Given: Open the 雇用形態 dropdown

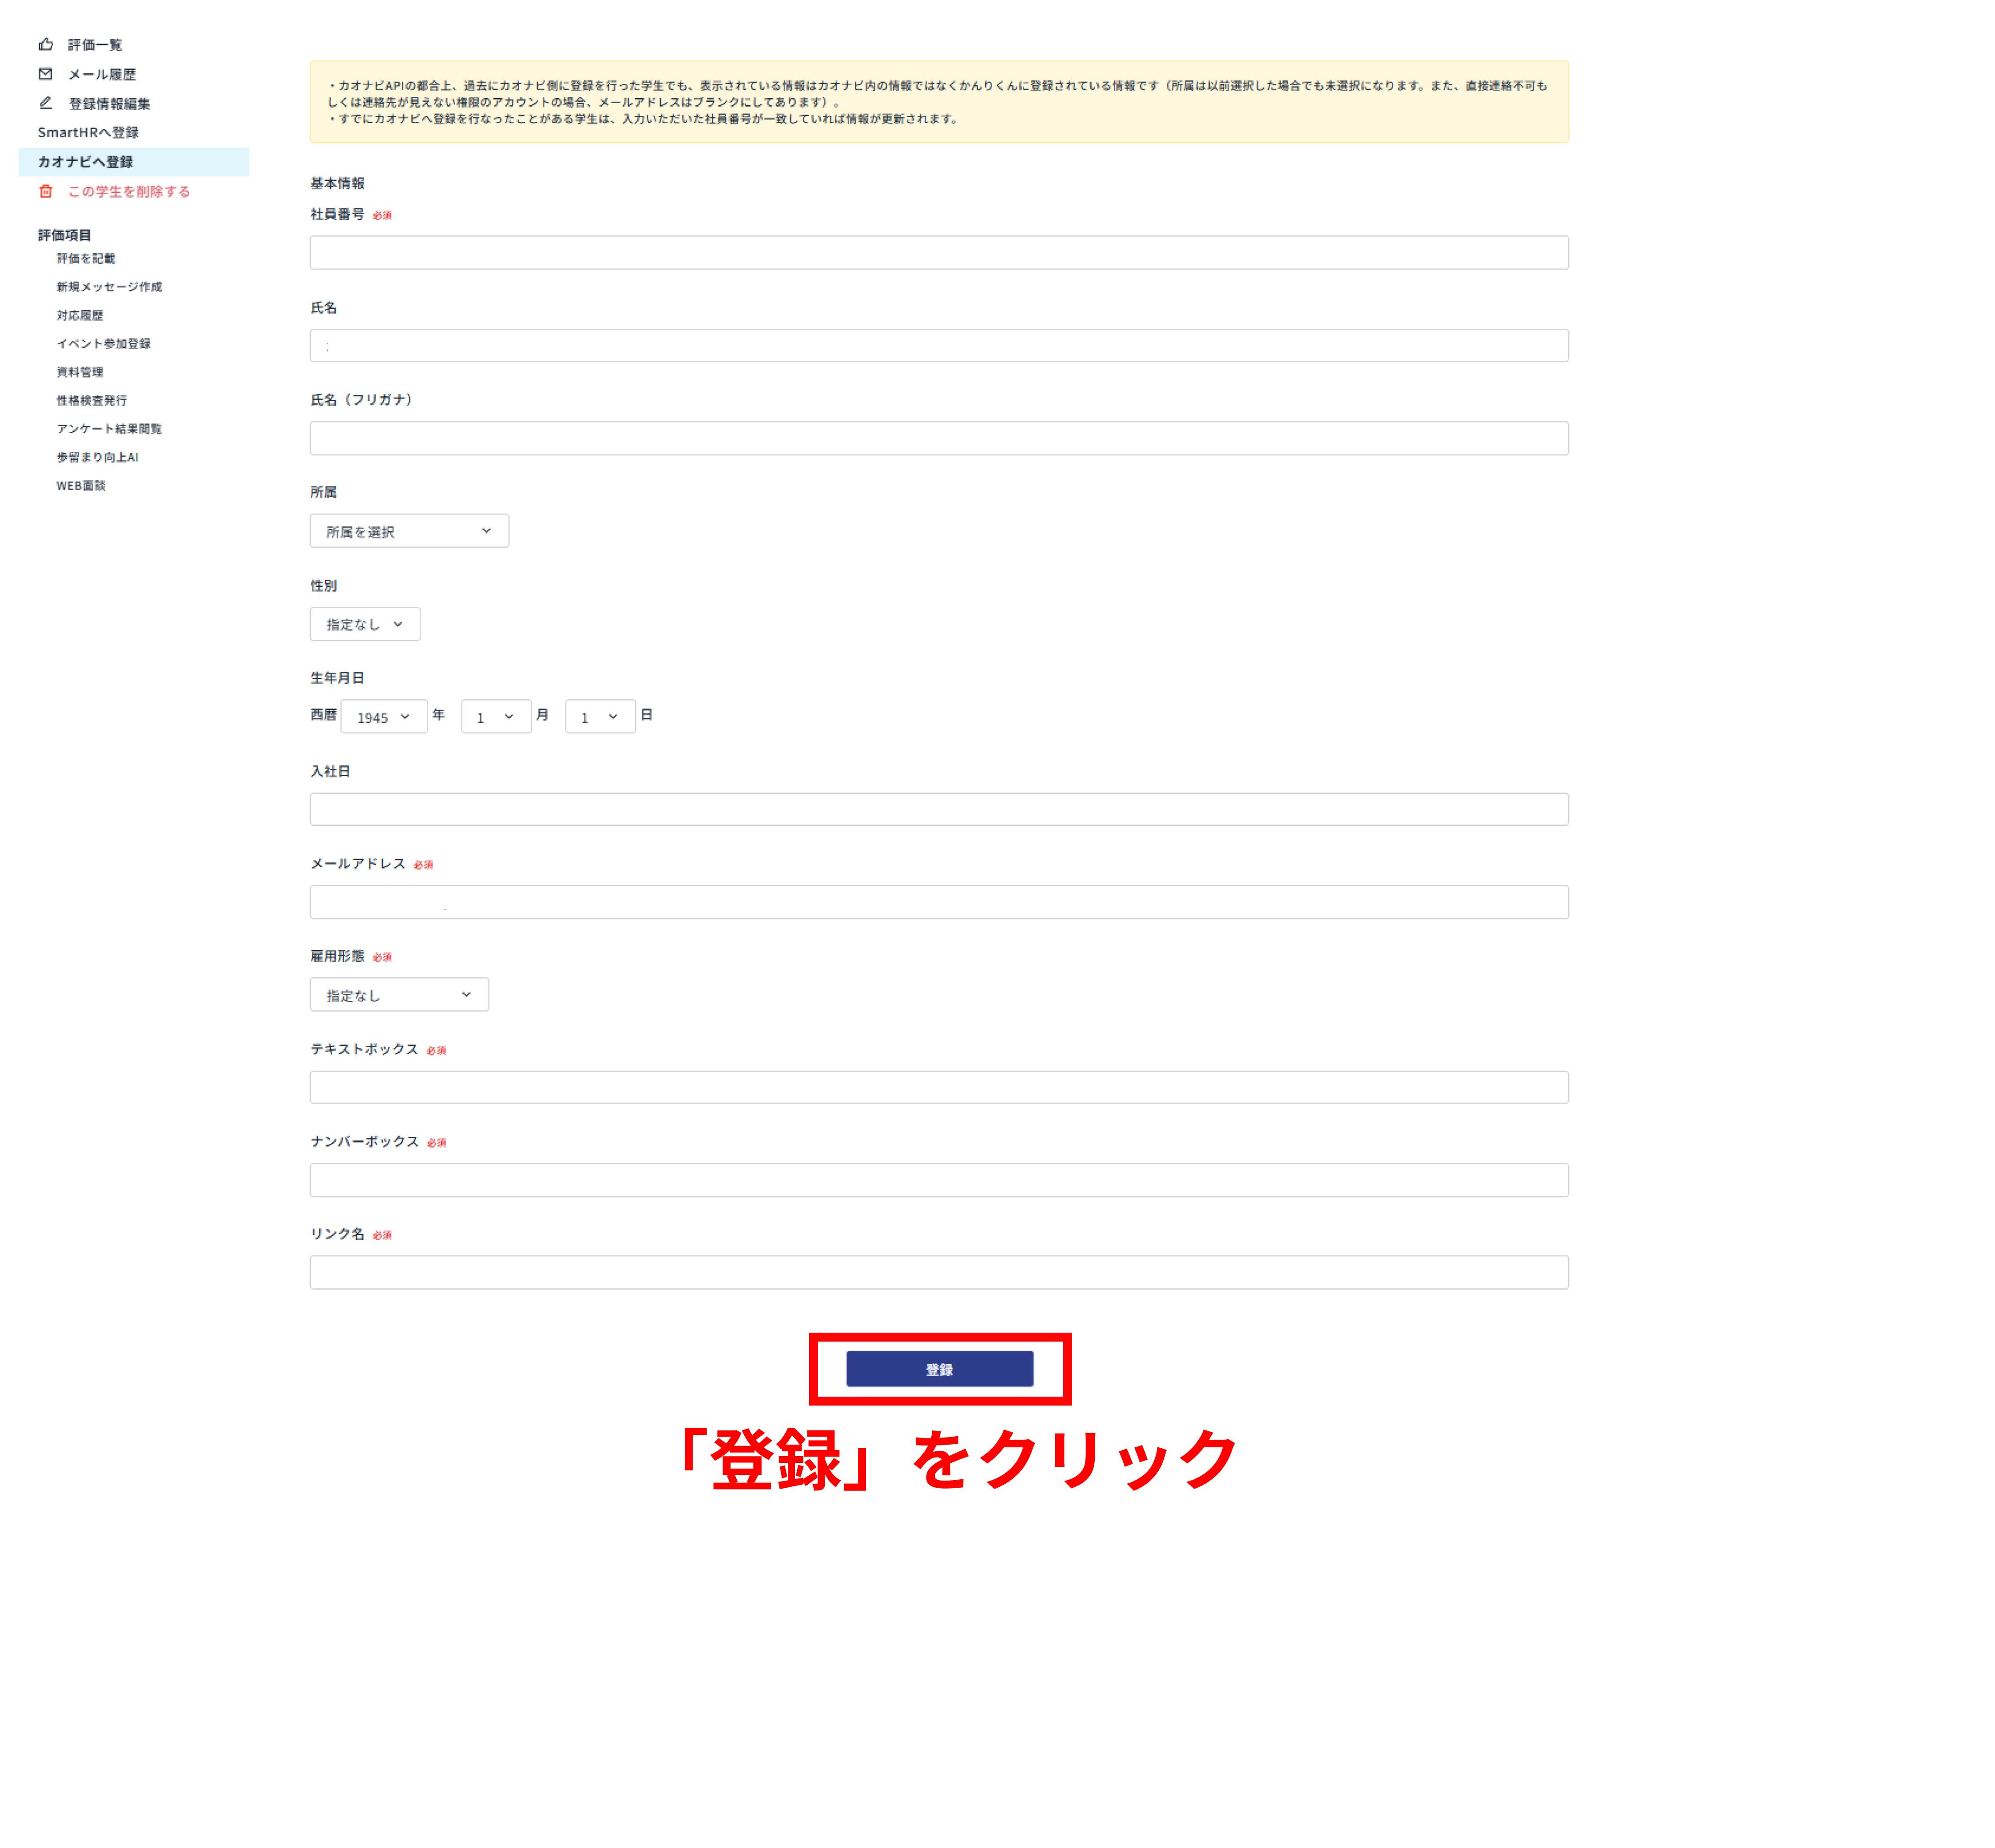Looking at the screenshot, I should pos(399,994).
